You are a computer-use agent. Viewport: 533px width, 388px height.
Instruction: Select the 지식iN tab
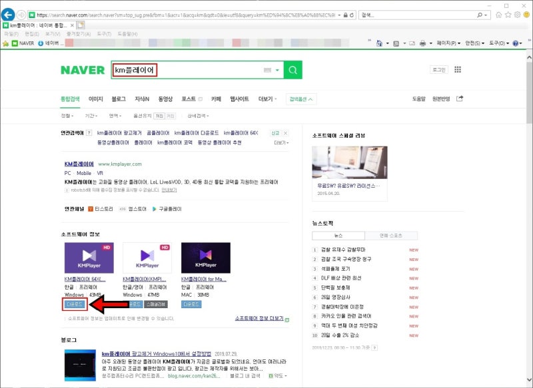tap(142, 98)
